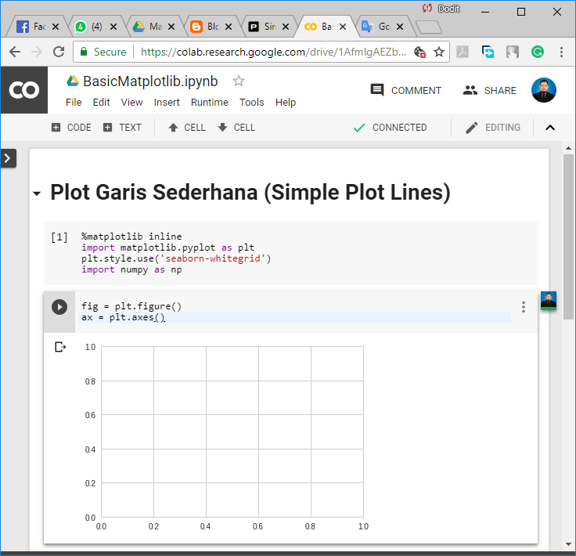Add a new CODE cell
This screenshot has height=556, width=576.
coord(71,128)
